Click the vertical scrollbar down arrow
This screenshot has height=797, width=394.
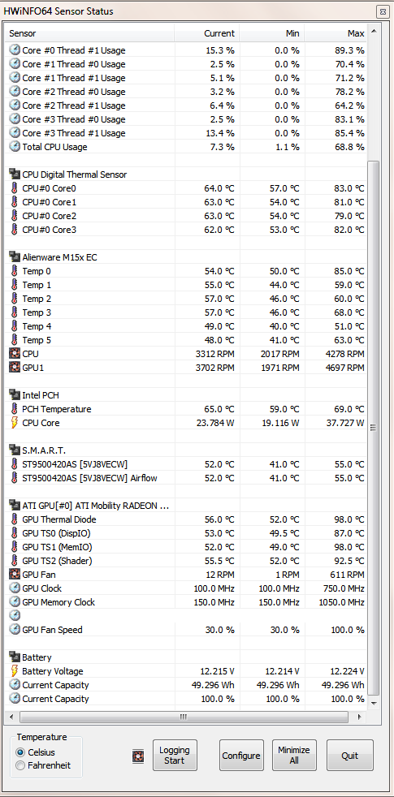pos(374,704)
